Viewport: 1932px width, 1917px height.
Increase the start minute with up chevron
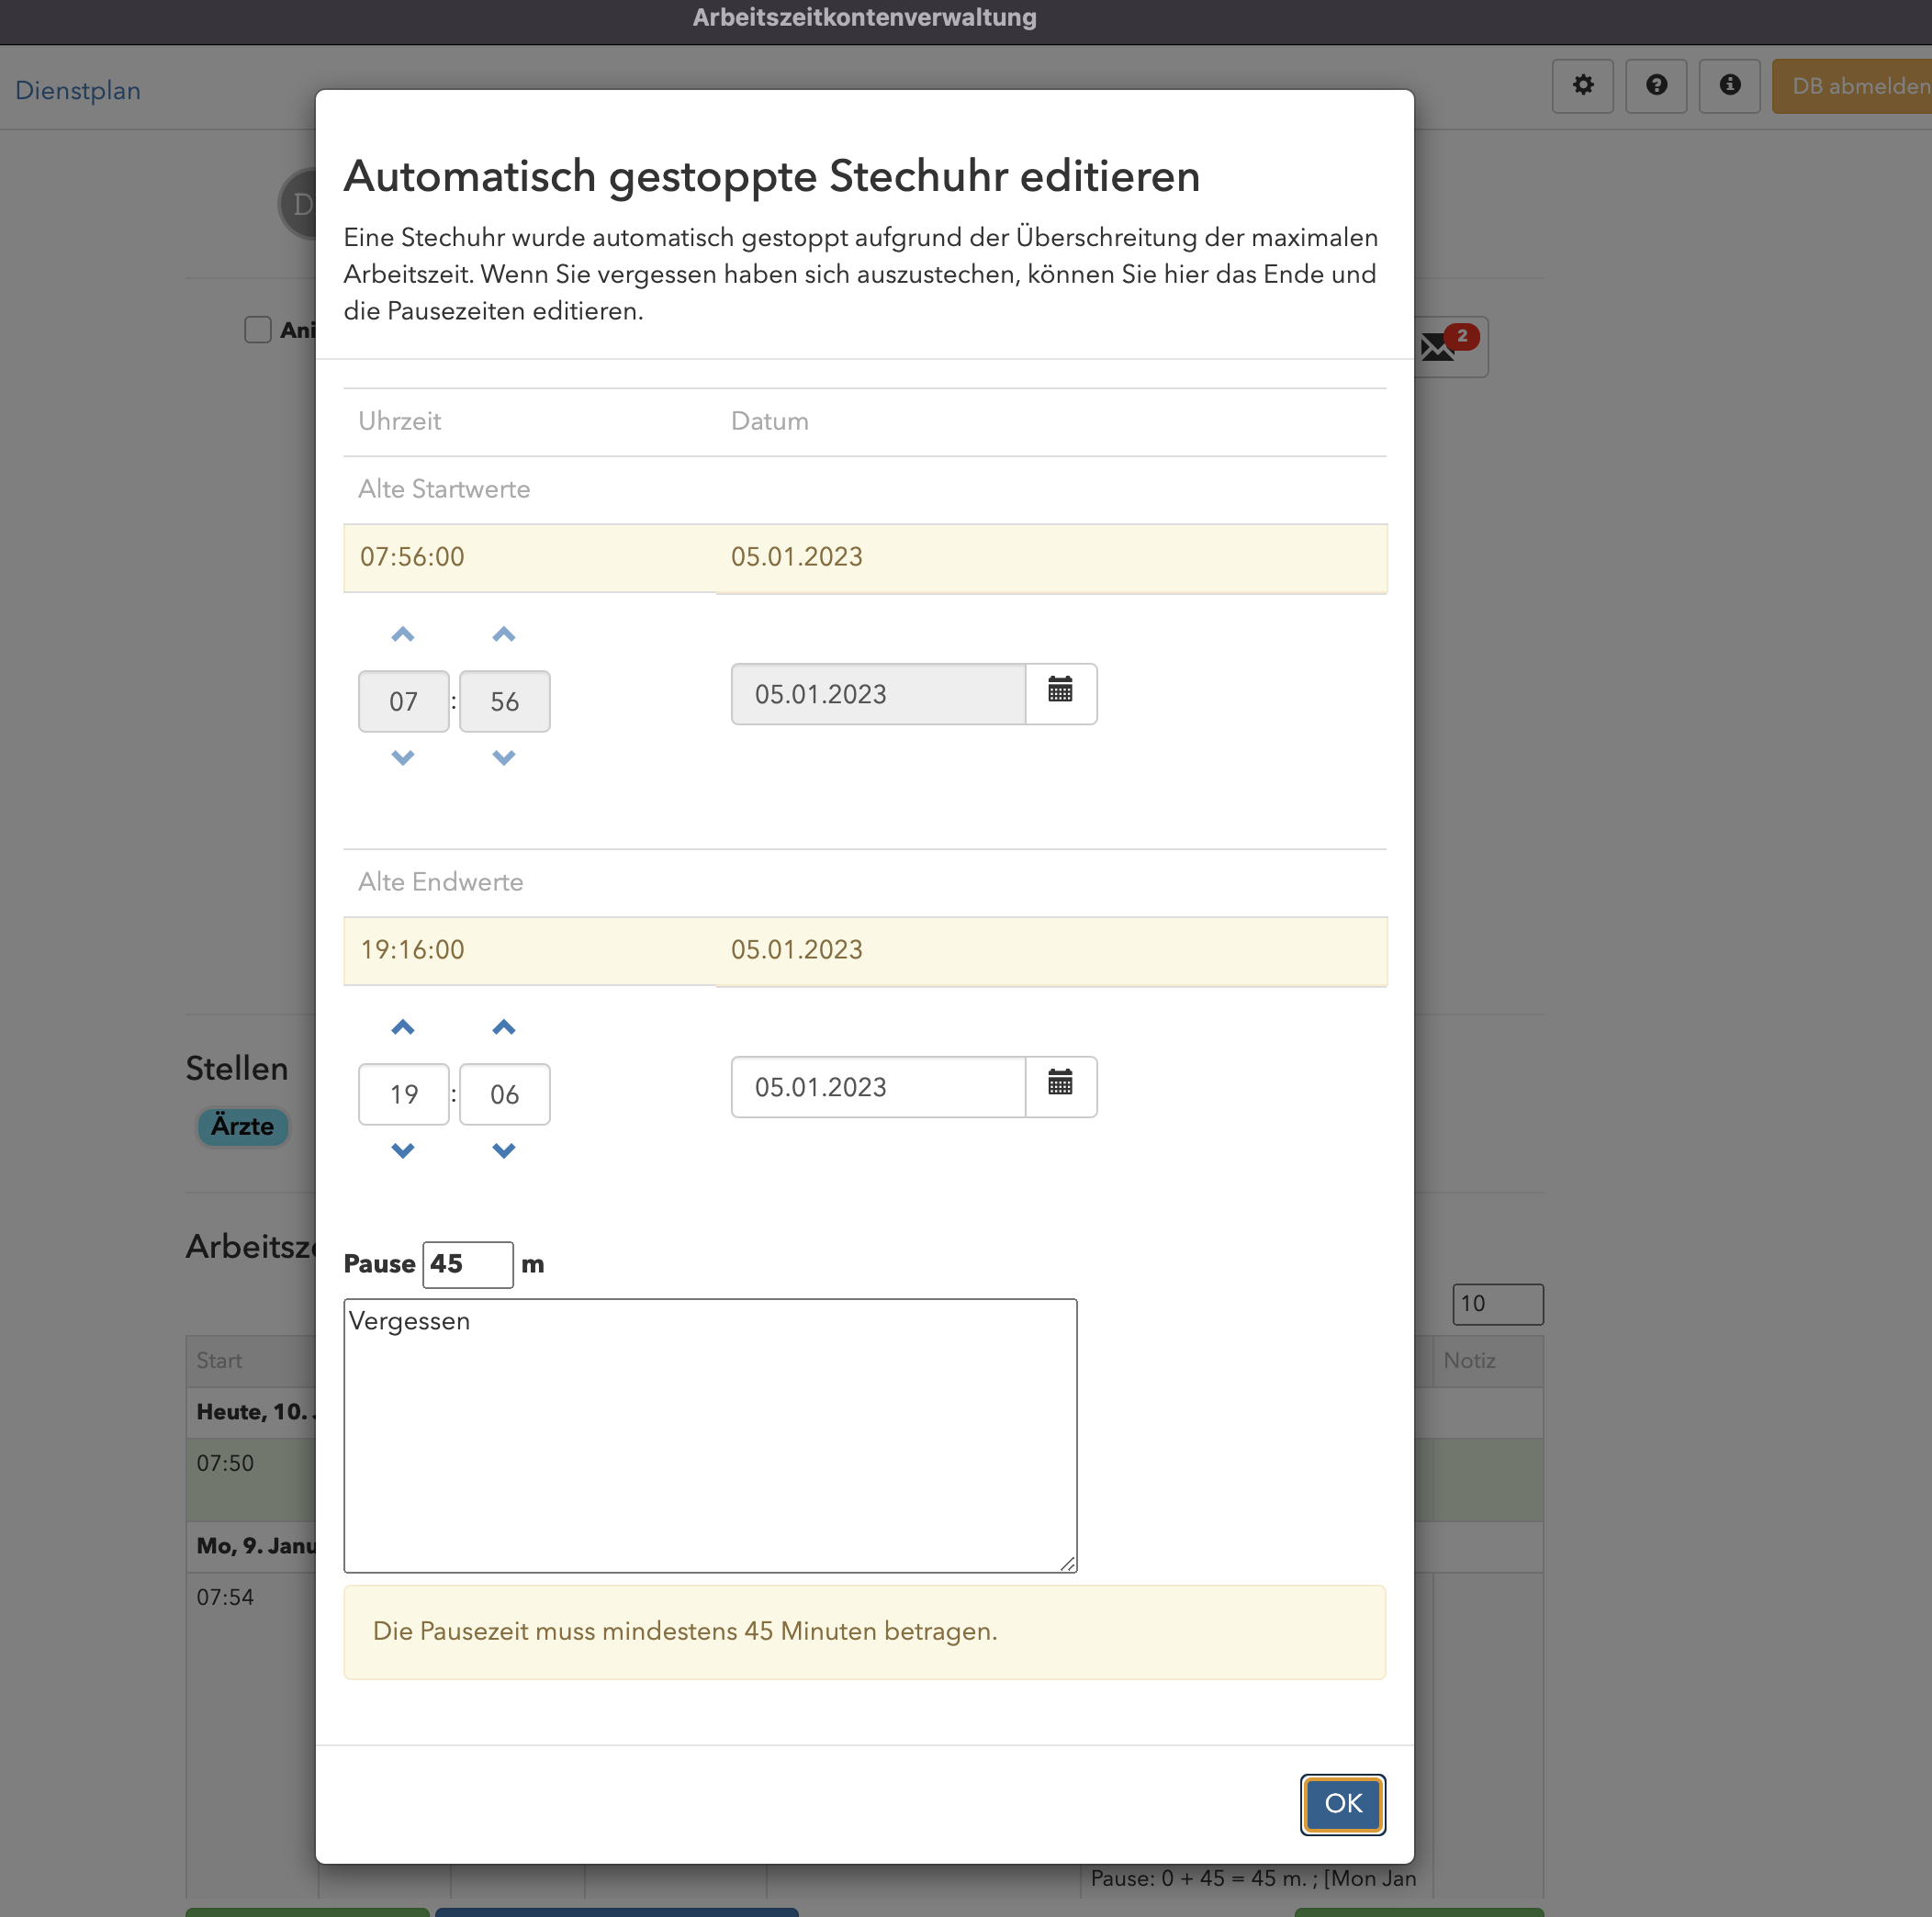(x=504, y=634)
